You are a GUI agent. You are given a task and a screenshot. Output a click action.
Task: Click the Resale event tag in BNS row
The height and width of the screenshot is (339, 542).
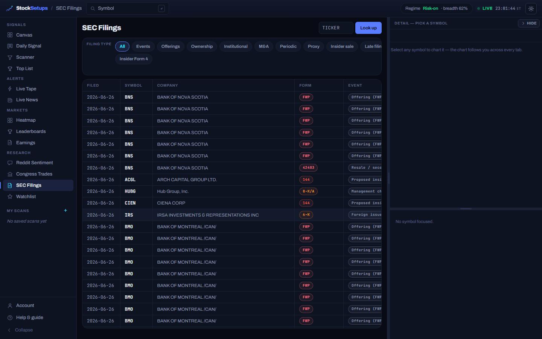(x=365, y=168)
